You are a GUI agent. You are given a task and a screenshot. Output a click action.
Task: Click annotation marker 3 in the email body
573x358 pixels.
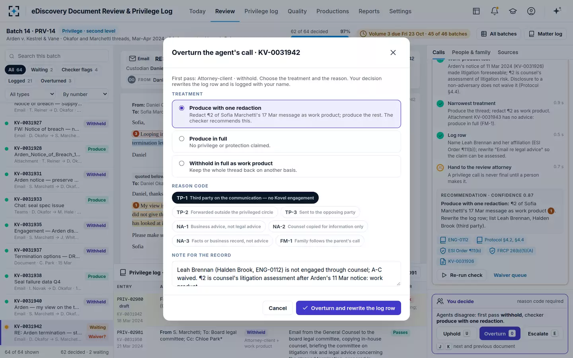coord(136,134)
